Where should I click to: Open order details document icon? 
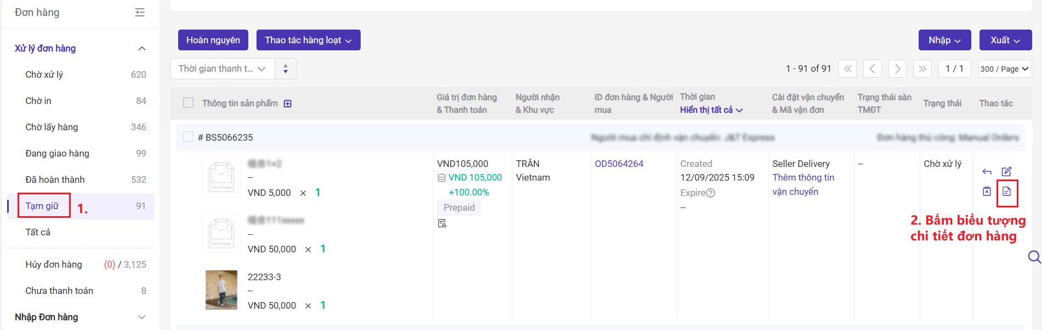click(x=1006, y=192)
